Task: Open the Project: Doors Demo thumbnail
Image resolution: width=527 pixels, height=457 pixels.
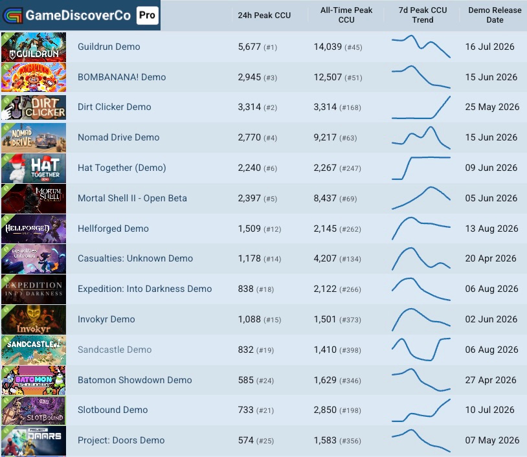Action: pyautogui.click(x=34, y=441)
